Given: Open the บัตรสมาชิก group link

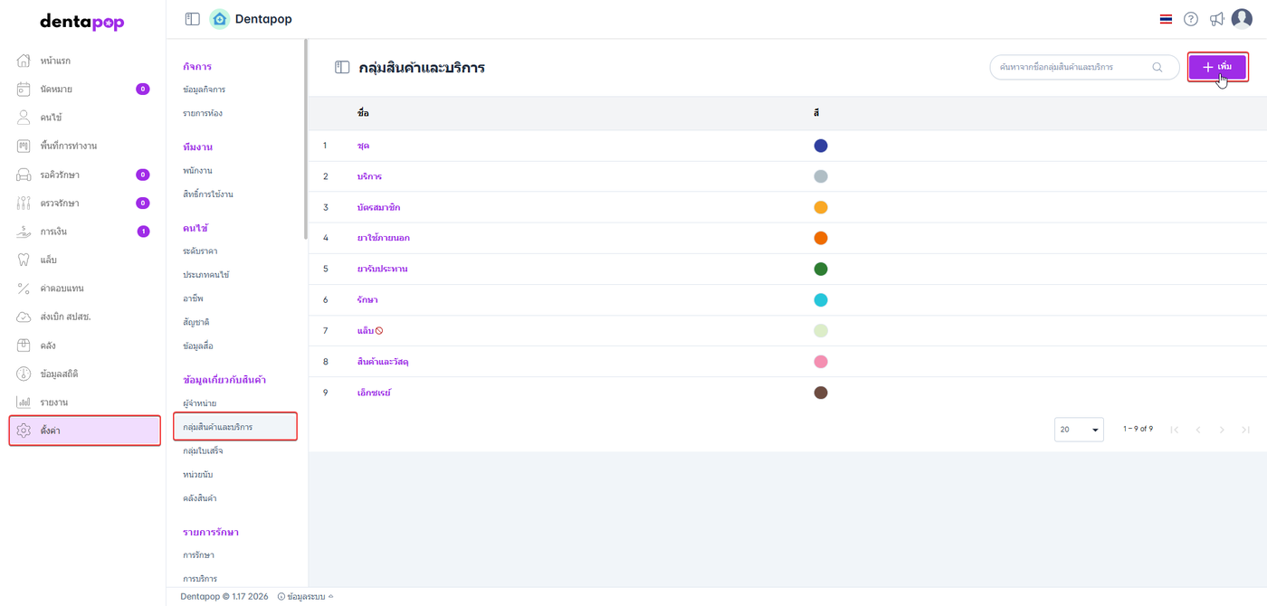Looking at the screenshot, I should coord(378,207).
